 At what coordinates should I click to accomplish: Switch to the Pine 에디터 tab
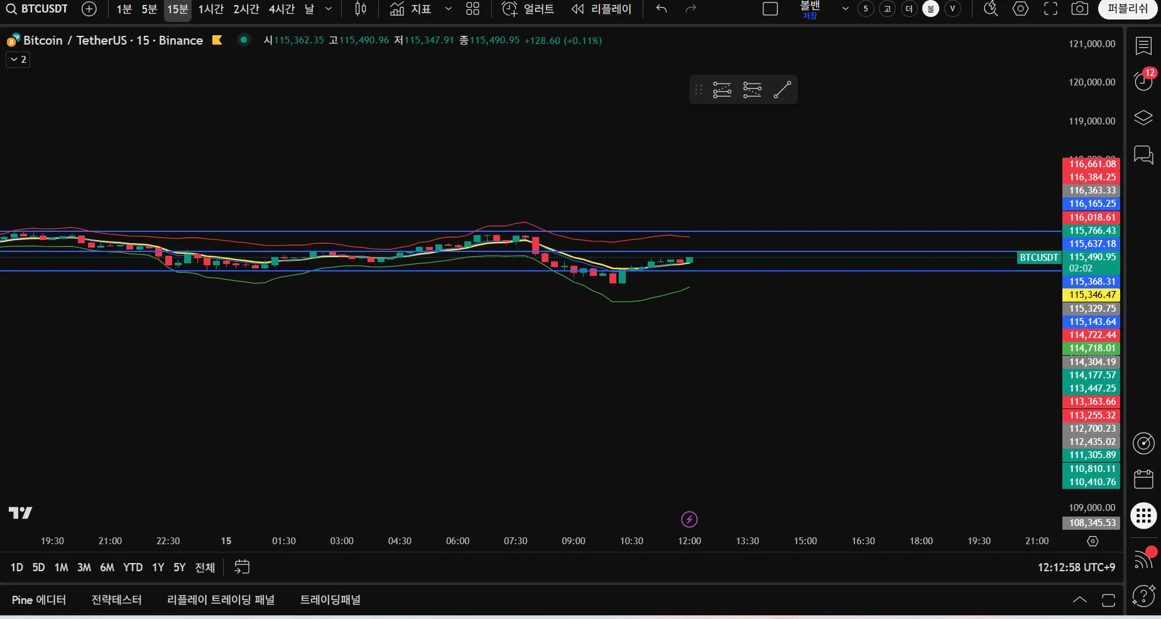pyautogui.click(x=39, y=600)
